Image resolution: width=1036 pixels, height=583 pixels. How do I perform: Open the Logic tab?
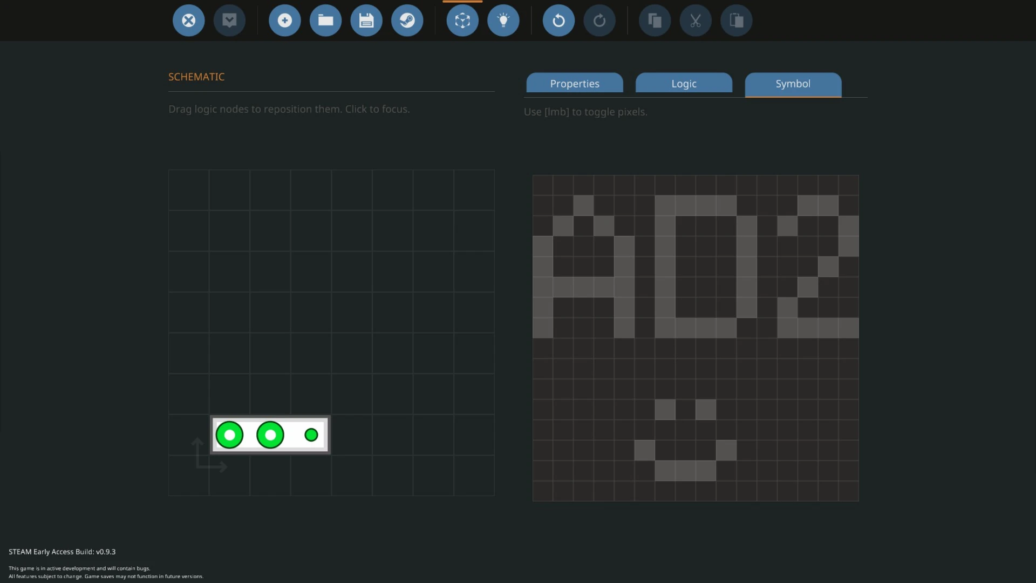coord(684,84)
